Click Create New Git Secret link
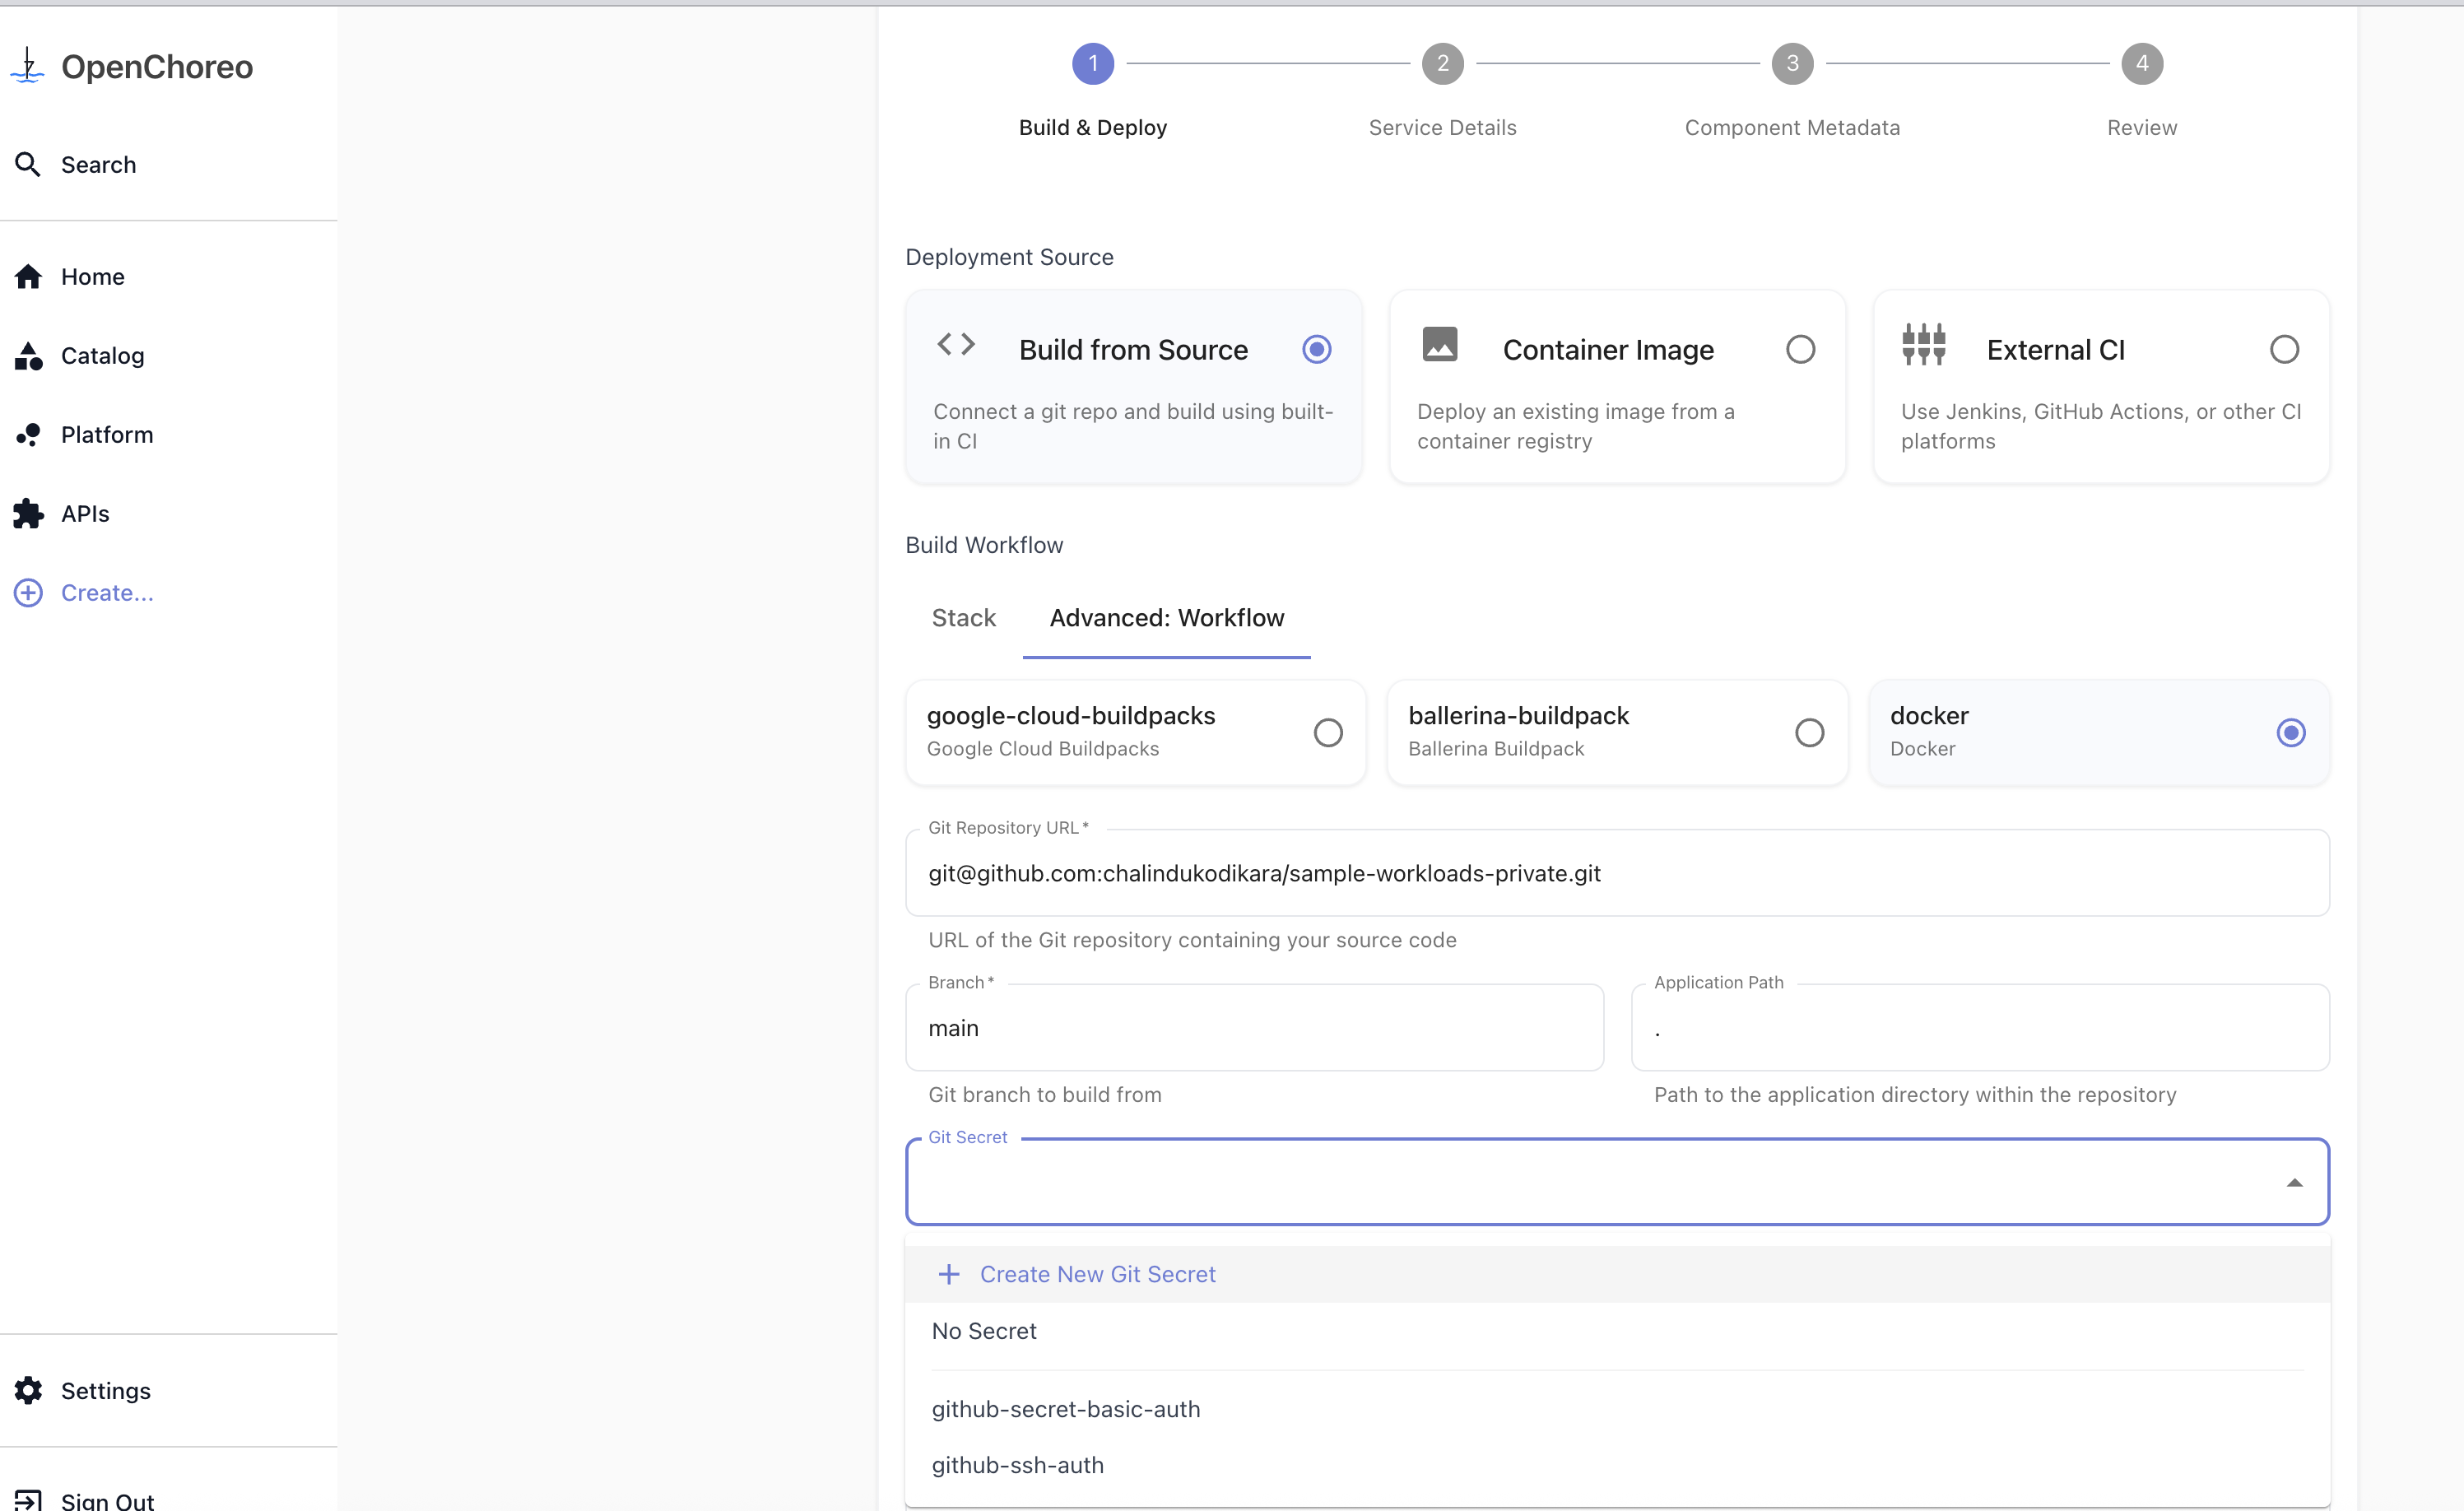The width and height of the screenshot is (2464, 1511). (x=1097, y=1274)
